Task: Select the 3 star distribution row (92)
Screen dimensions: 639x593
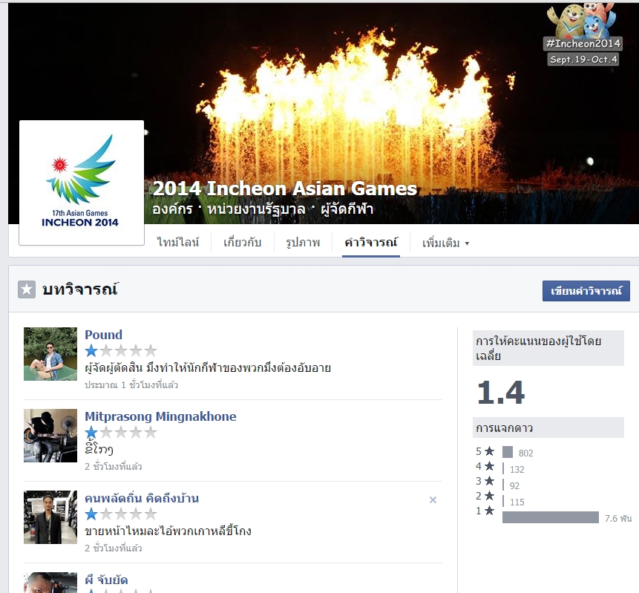Action: click(497, 485)
